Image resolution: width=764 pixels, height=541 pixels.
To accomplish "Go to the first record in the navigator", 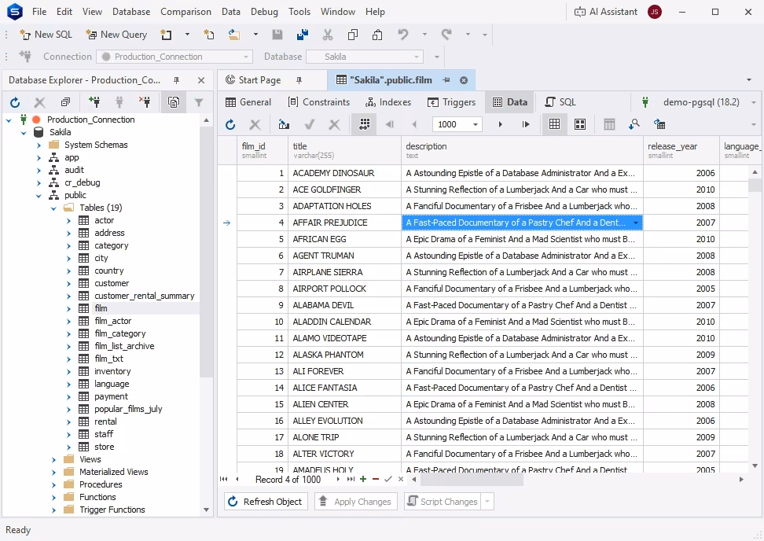I will click(x=224, y=479).
